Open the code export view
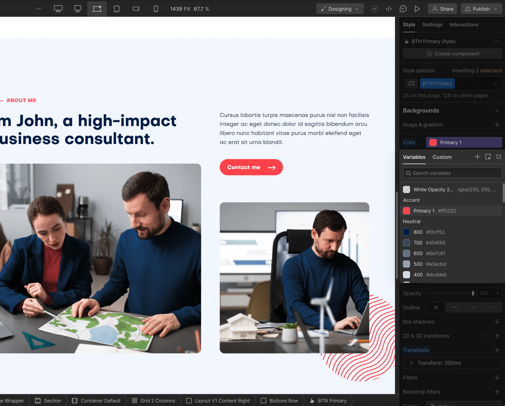505x406 pixels. click(389, 8)
